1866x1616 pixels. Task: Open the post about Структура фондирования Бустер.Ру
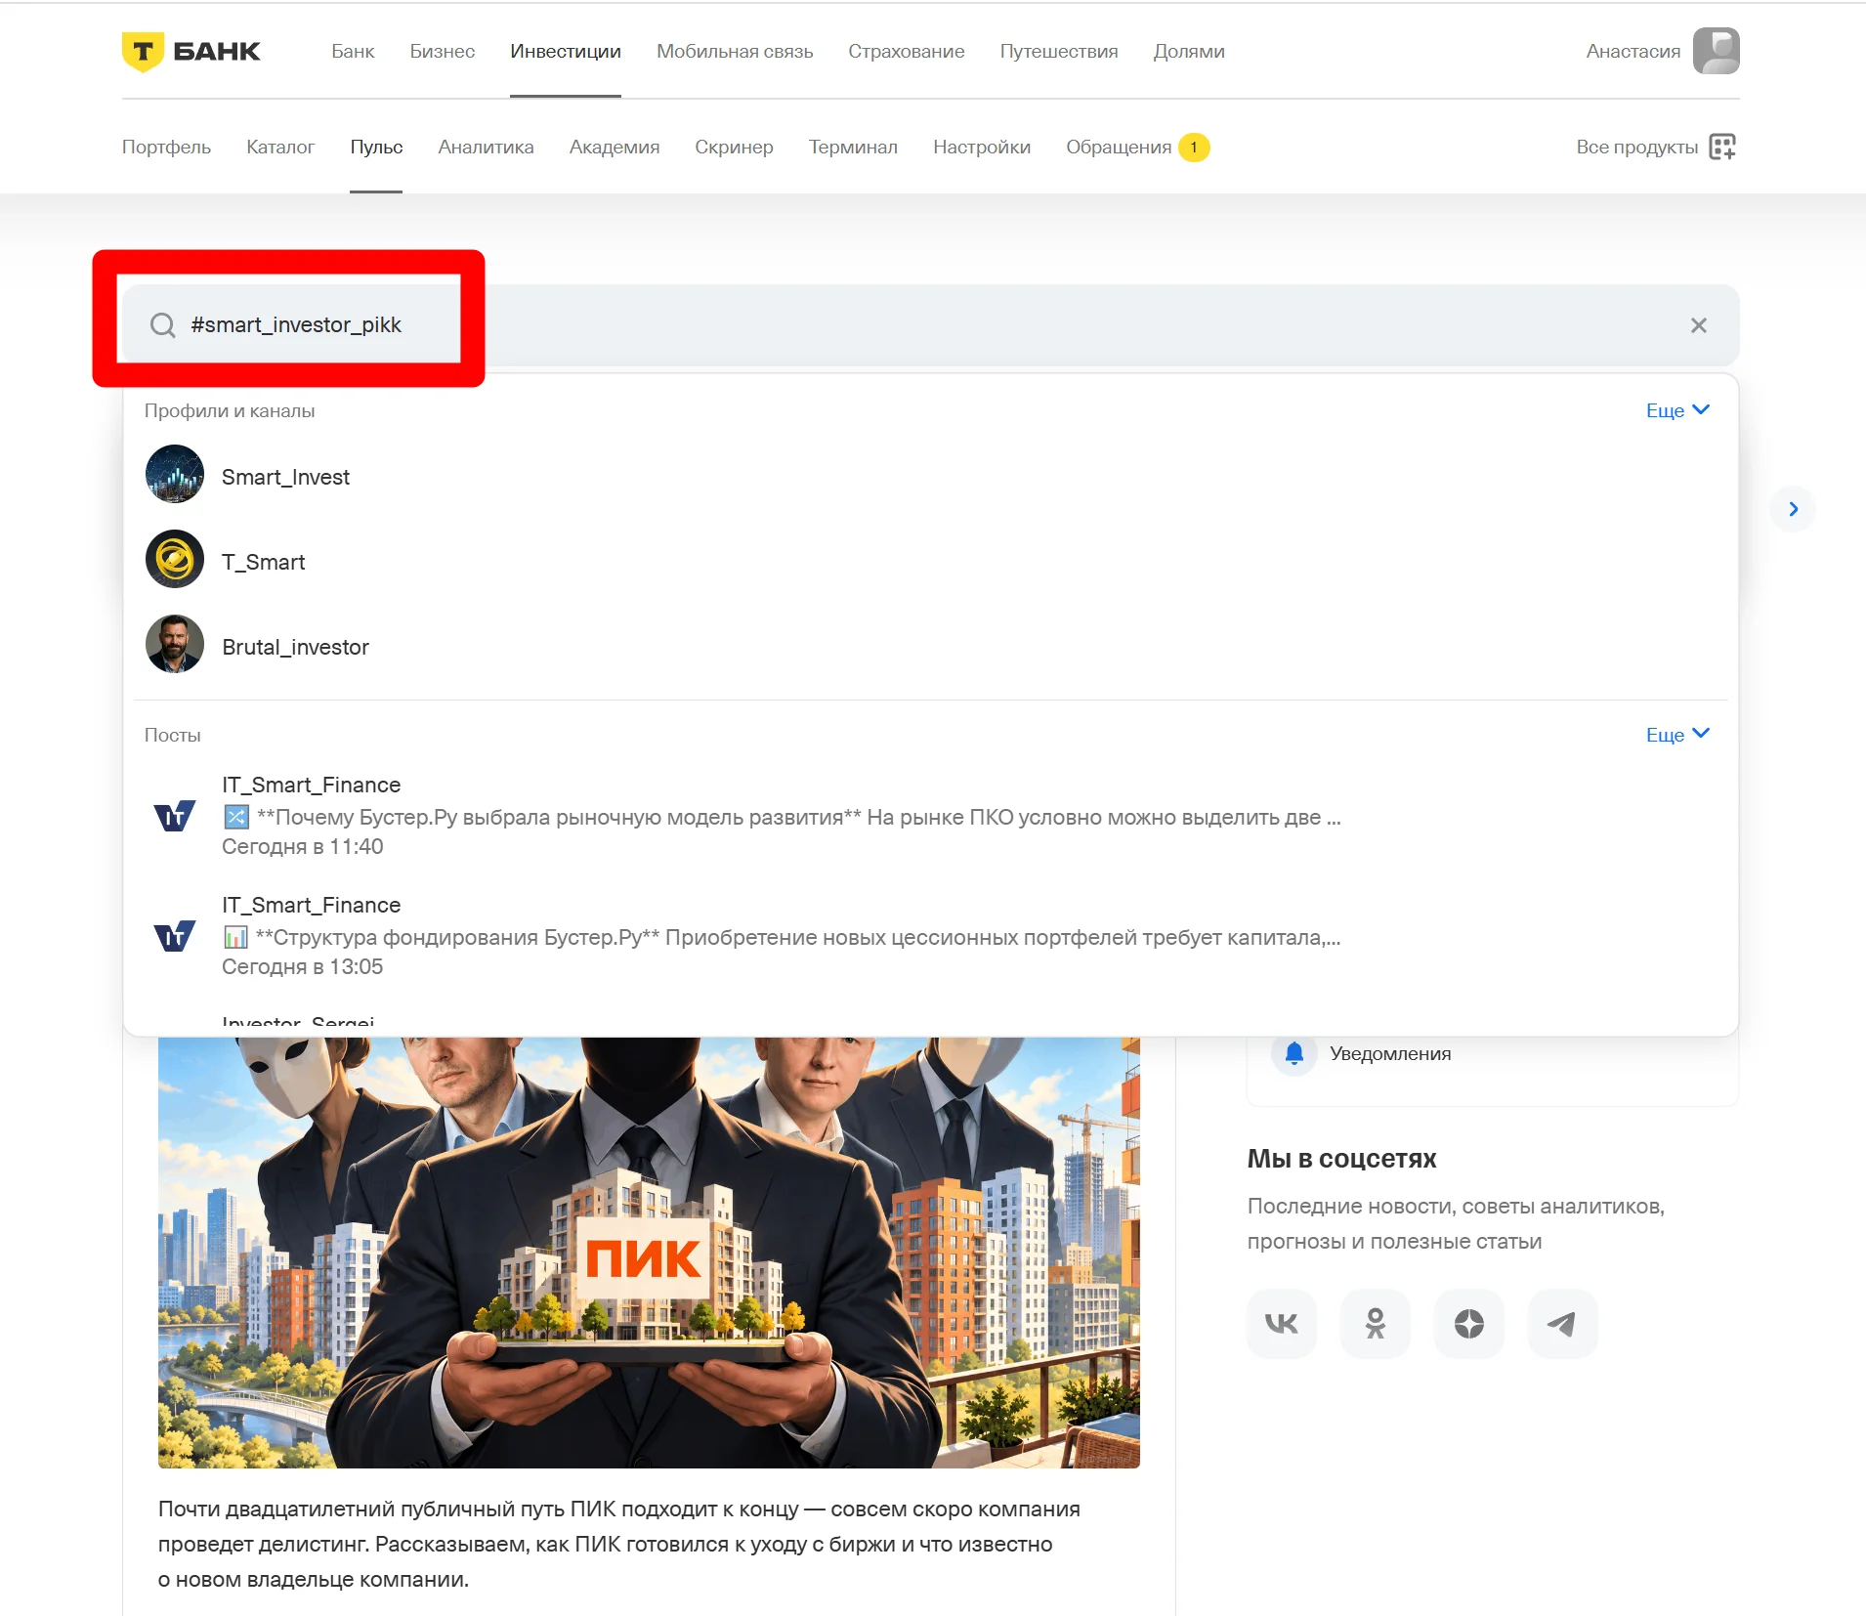782,937
